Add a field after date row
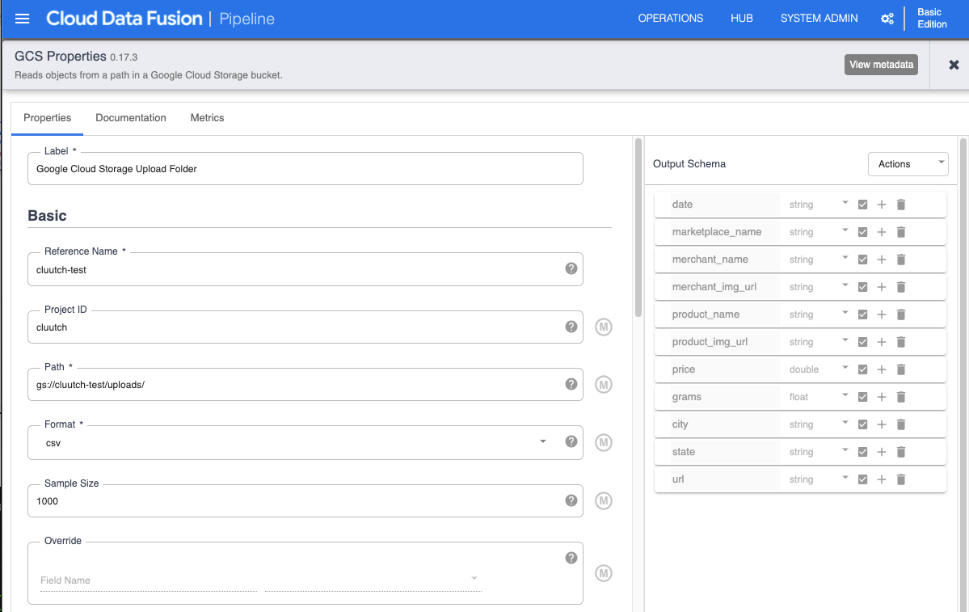Viewport: 969px width, 612px height. click(881, 205)
